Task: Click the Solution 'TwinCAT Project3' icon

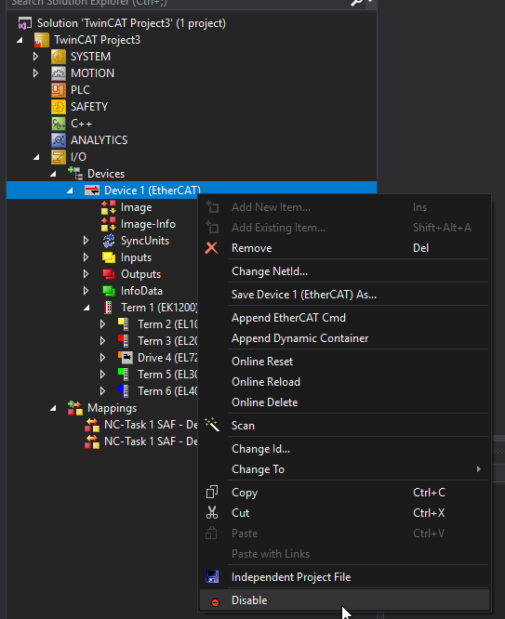Action: pos(24,23)
